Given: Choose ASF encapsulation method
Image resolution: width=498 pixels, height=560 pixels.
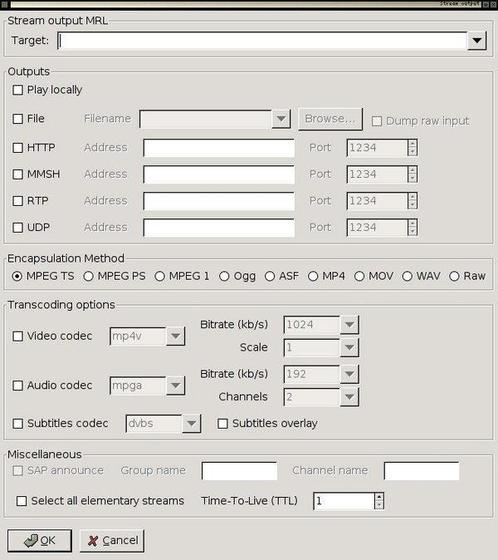Looking at the screenshot, I should (x=270, y=276).
